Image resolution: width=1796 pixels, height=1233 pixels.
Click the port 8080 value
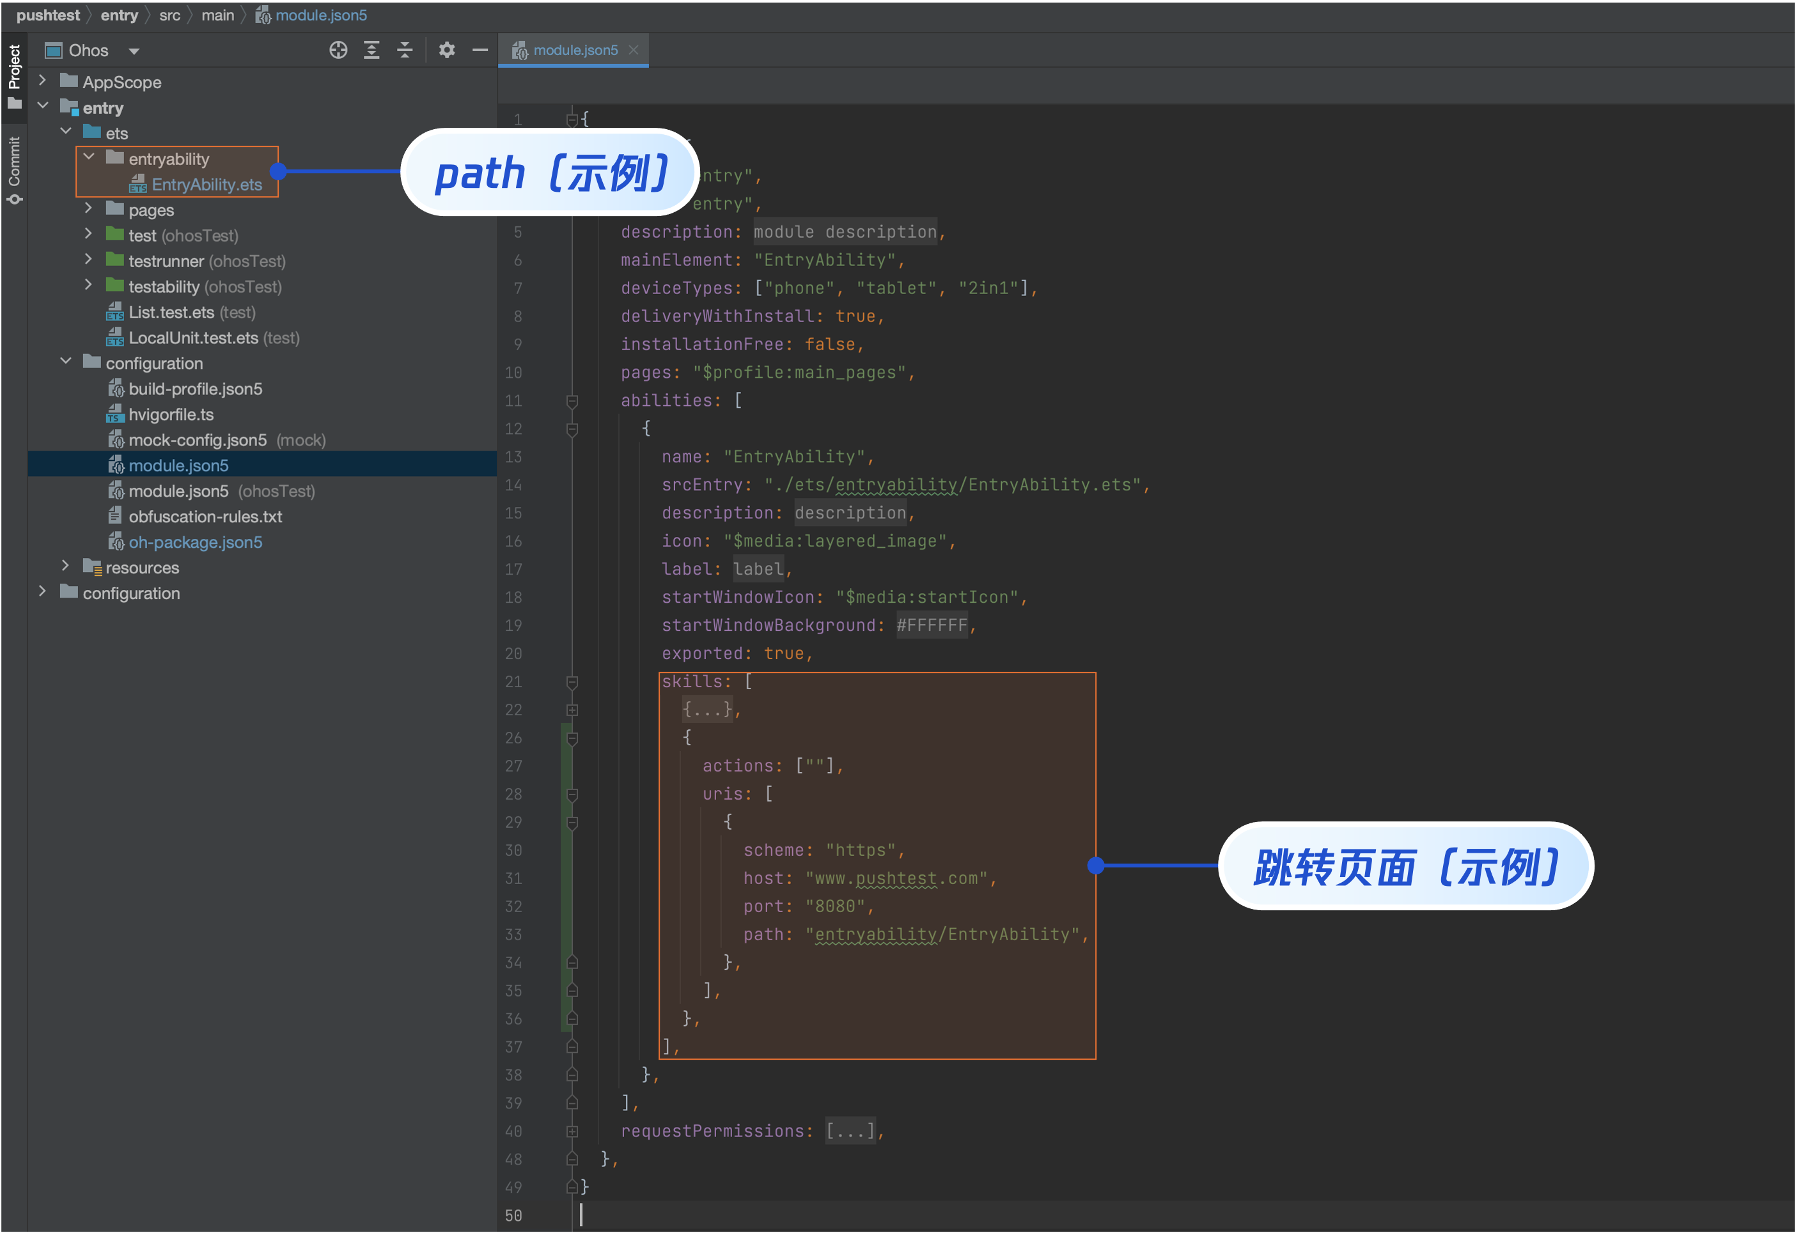[834, 906]
